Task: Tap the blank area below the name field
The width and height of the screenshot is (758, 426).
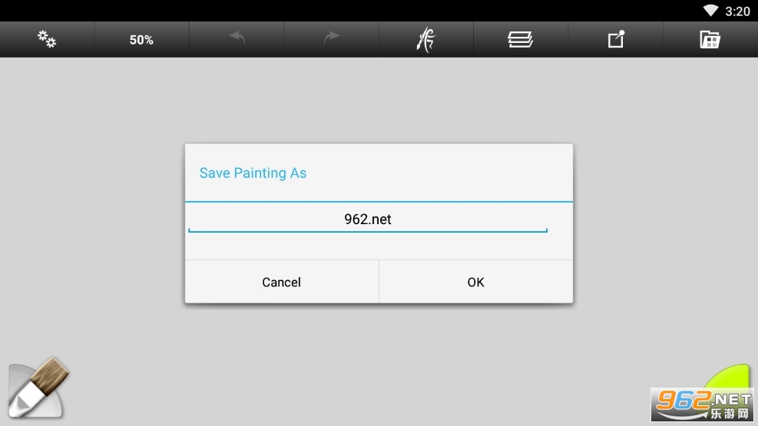Action: coord(379,247)
